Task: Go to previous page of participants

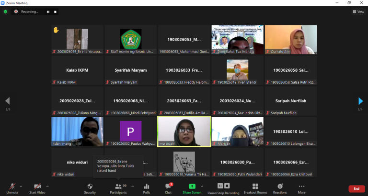Action: coord(8,101)
